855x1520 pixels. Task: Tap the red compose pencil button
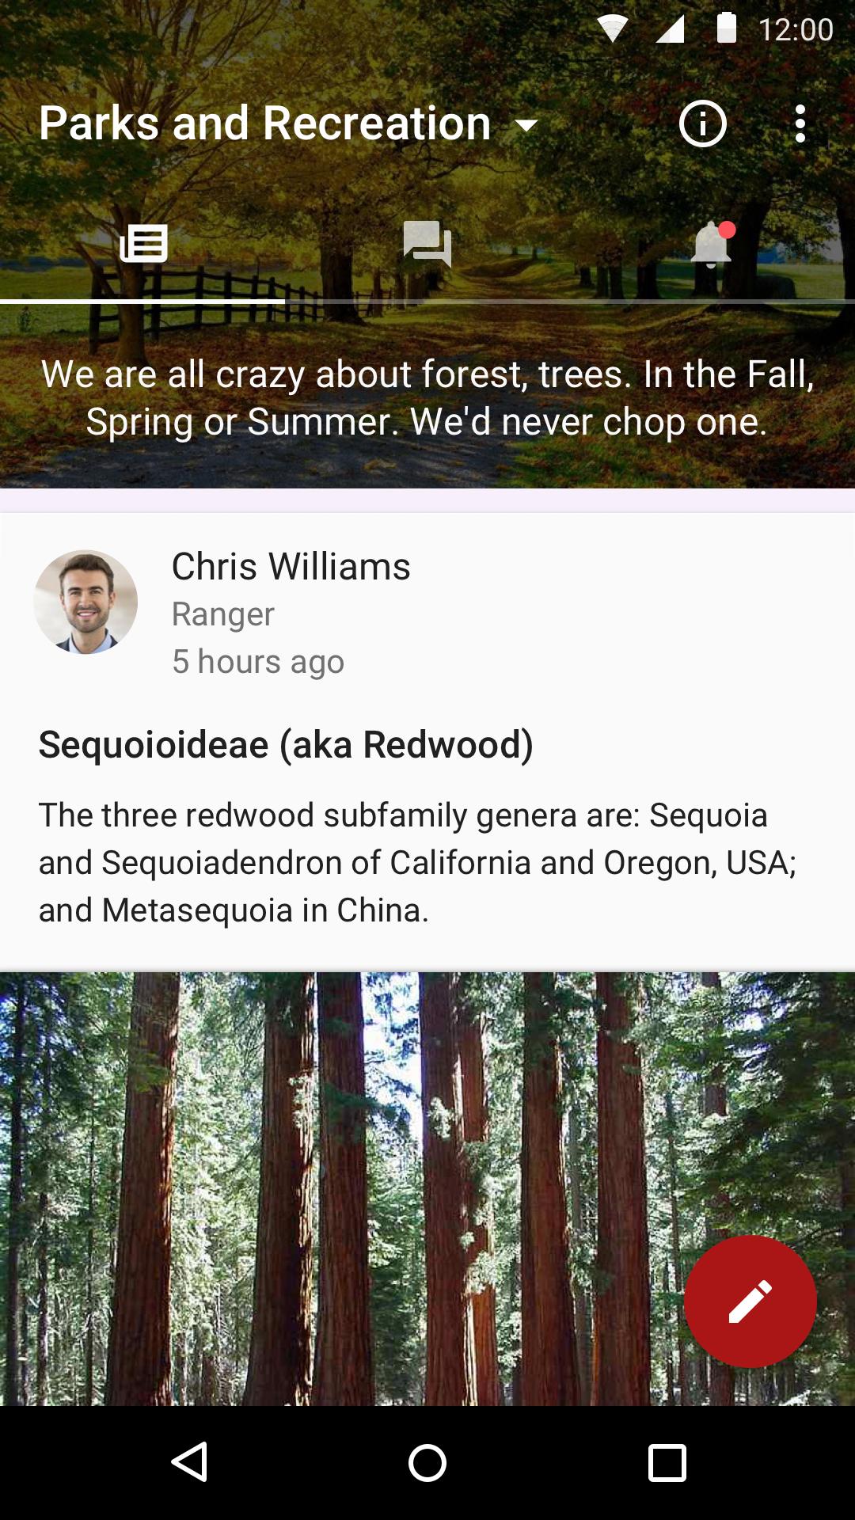coord(750,1301)
